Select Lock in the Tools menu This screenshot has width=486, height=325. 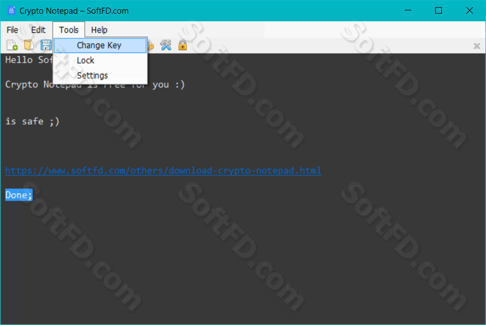coord(100,61)
